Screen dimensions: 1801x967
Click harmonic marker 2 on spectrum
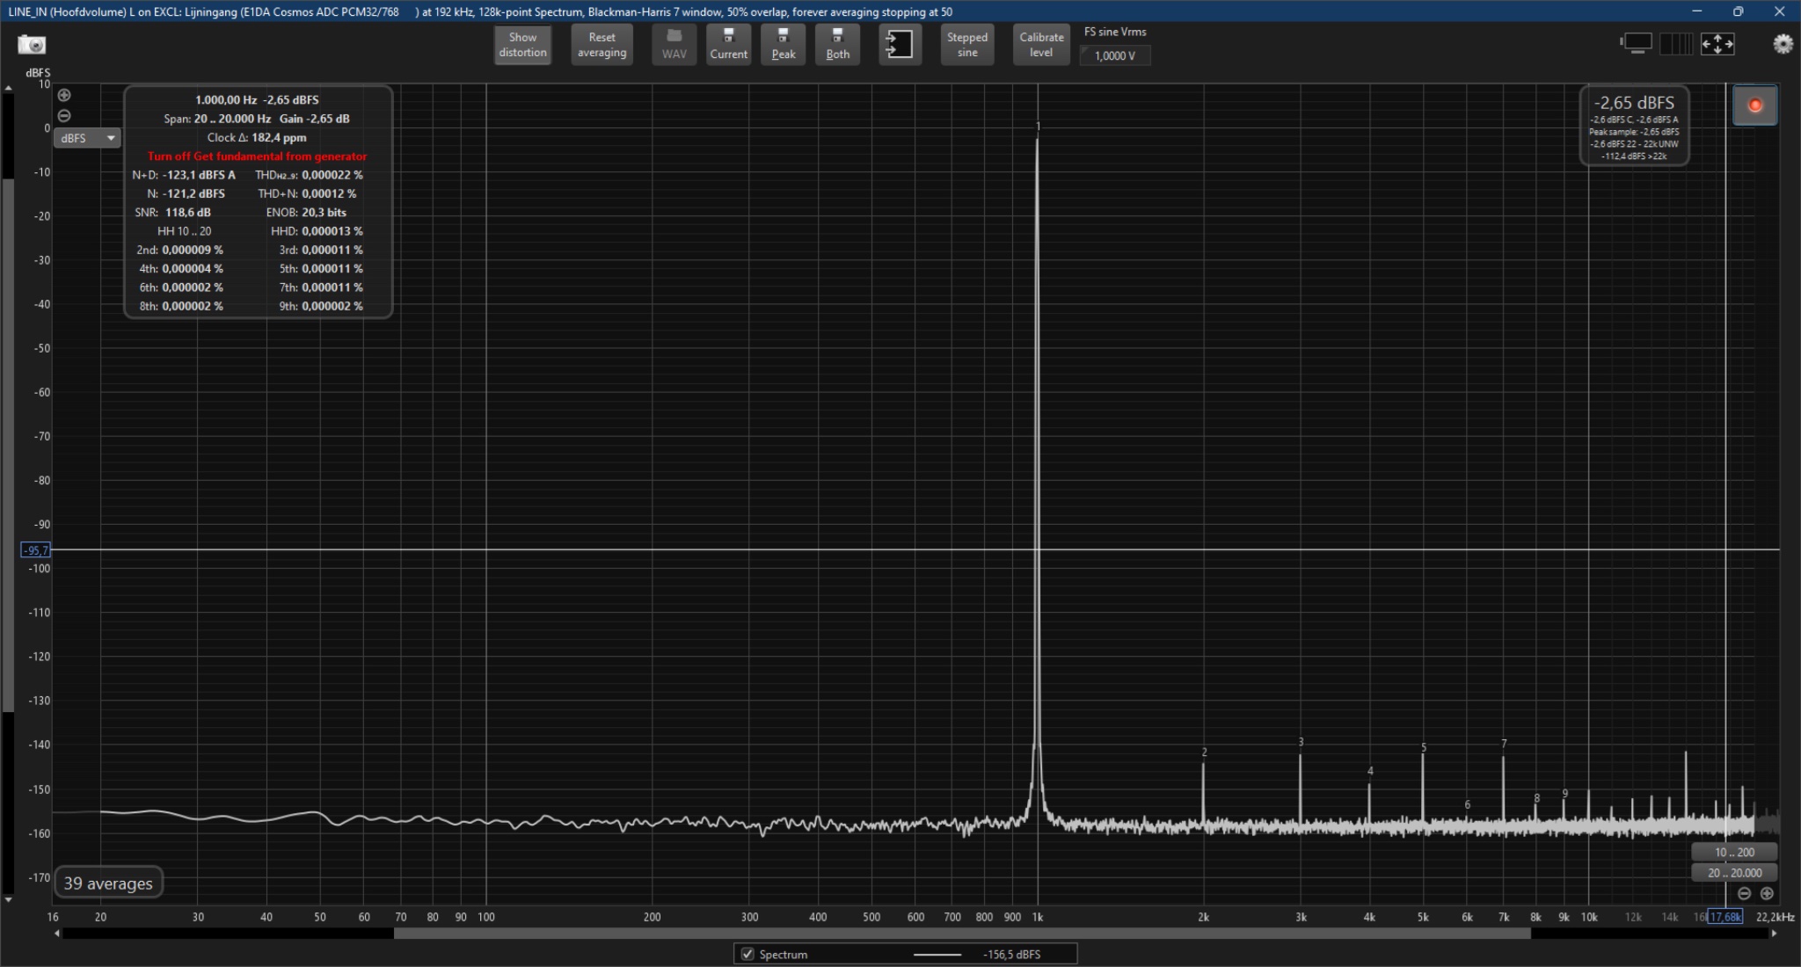coord(1204,753)
